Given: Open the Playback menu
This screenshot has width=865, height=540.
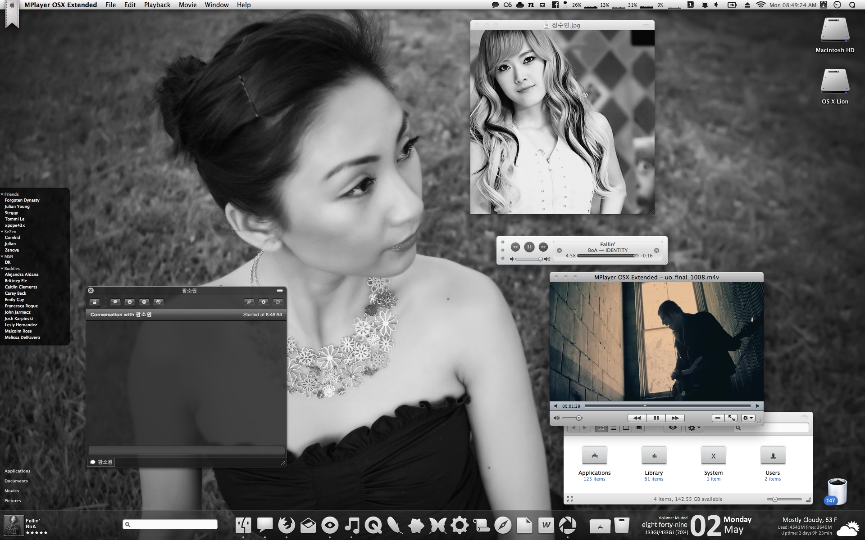Looking at the screenshot, I should click(x=157, y=5).
